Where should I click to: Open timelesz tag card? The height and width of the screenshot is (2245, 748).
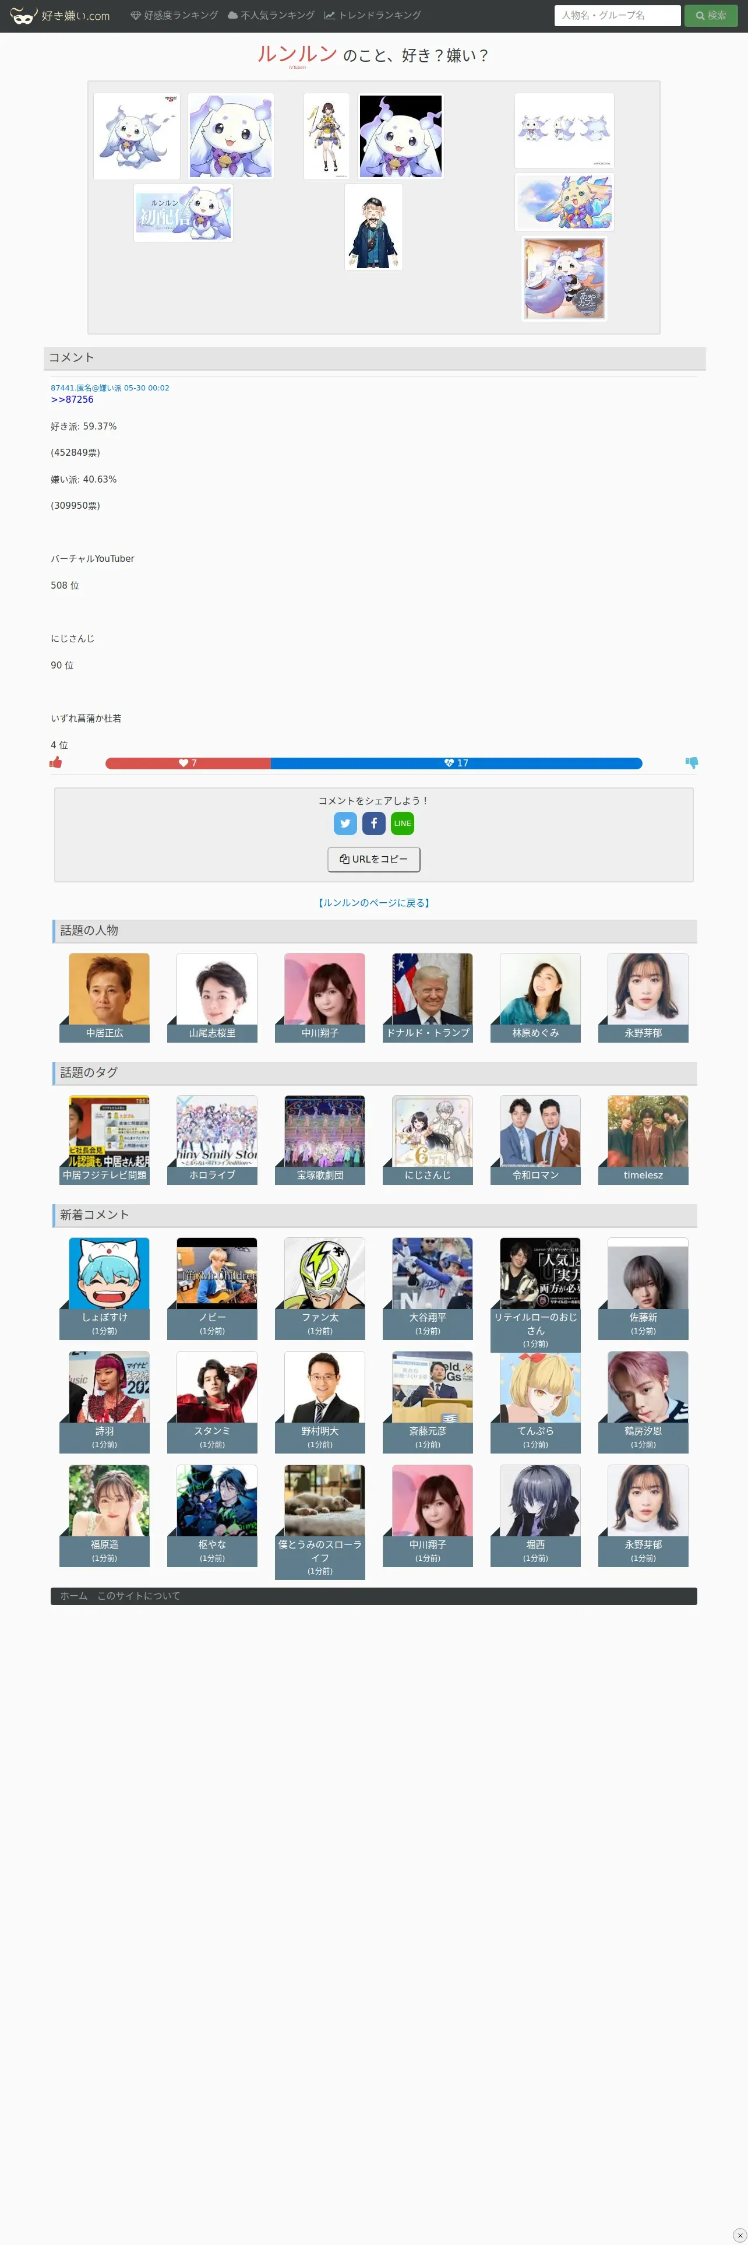(x=644, y=1140)
